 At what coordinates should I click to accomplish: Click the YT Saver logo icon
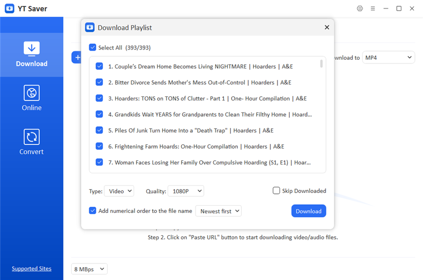pyautogui.click(x=9, y=8)
